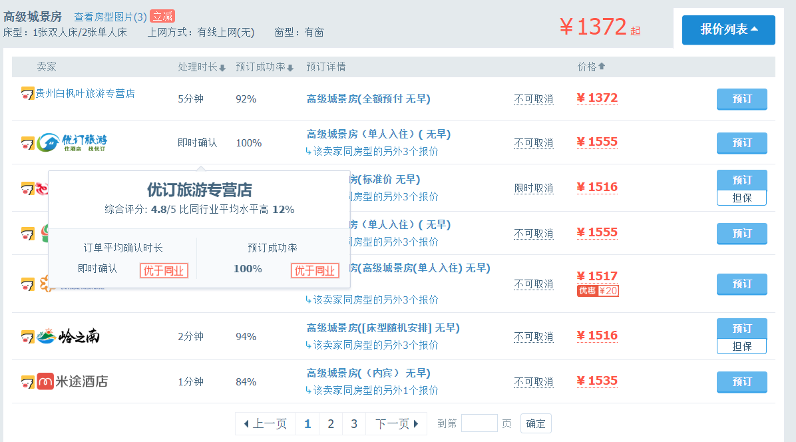
Task: Click the 米途酒店 seller logo
Action: (73, 381)
